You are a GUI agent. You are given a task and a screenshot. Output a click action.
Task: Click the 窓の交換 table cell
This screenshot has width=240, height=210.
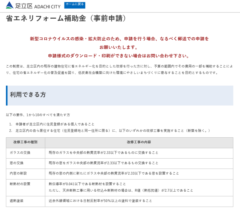(x=25, y=163)
